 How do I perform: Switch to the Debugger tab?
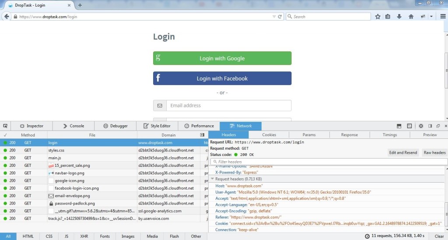pyautogui.click(x=115, y=126)
